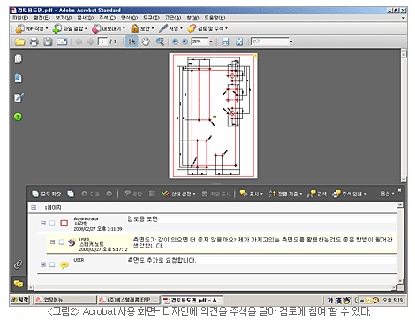
Task: Click the Delete comment trash icon
Action: pos(152,194)
